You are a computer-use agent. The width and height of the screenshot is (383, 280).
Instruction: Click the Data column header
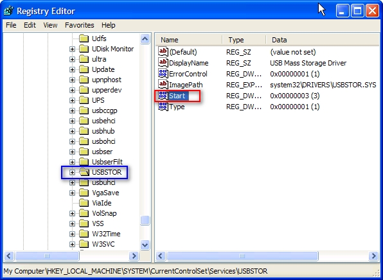323,40
